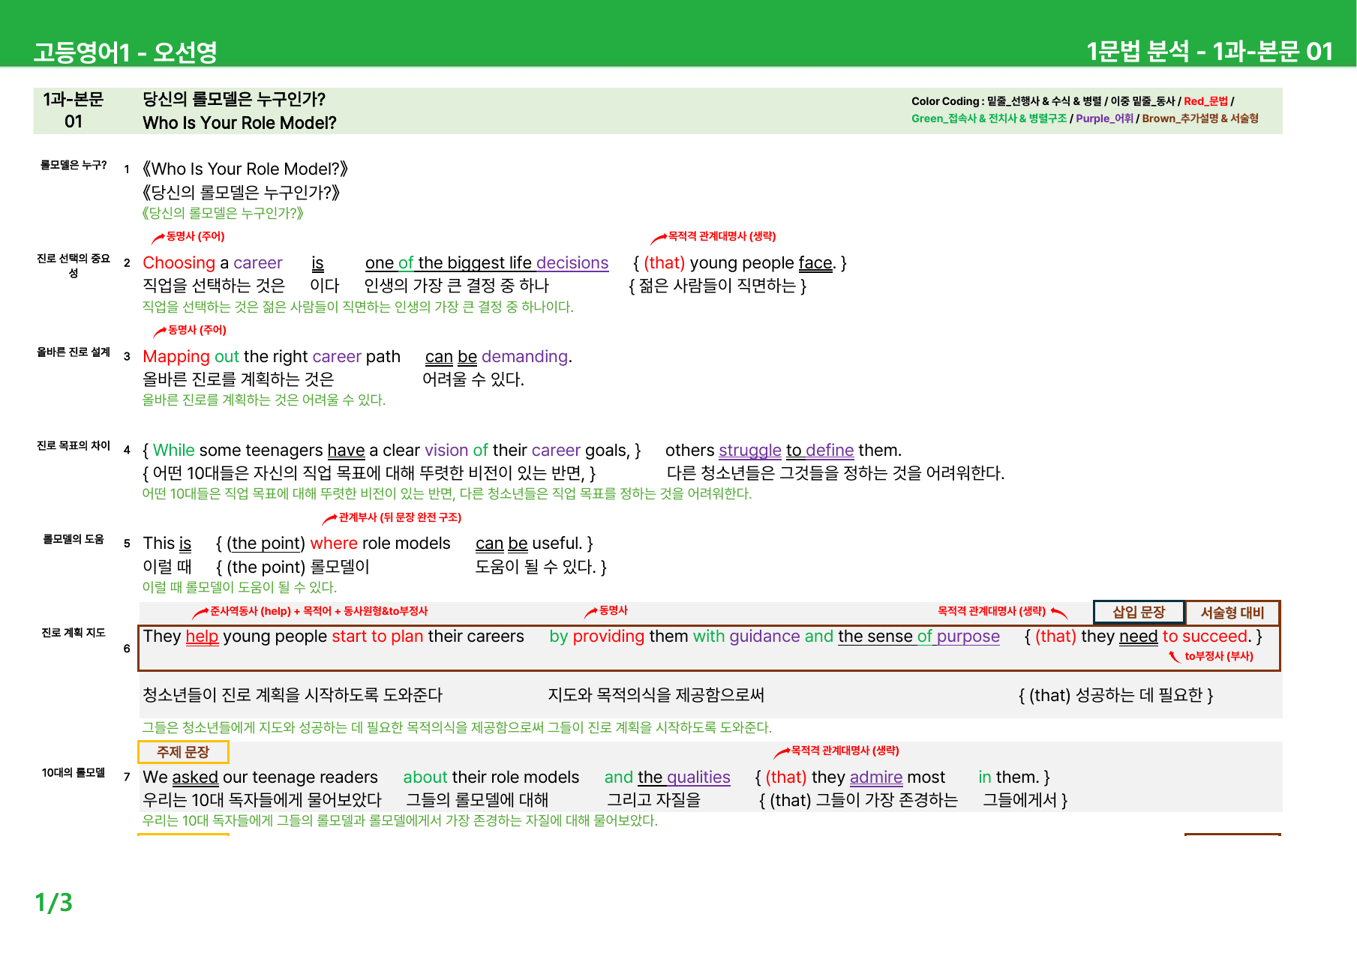
Task: Click the phrase 'to define' in sentence 4
Action: click(820, 451)
